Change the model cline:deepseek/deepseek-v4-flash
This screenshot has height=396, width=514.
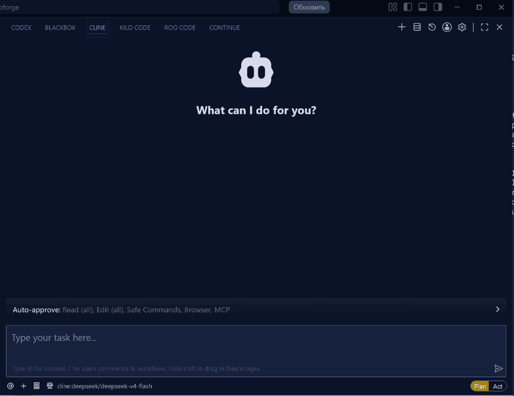point(105,386)
